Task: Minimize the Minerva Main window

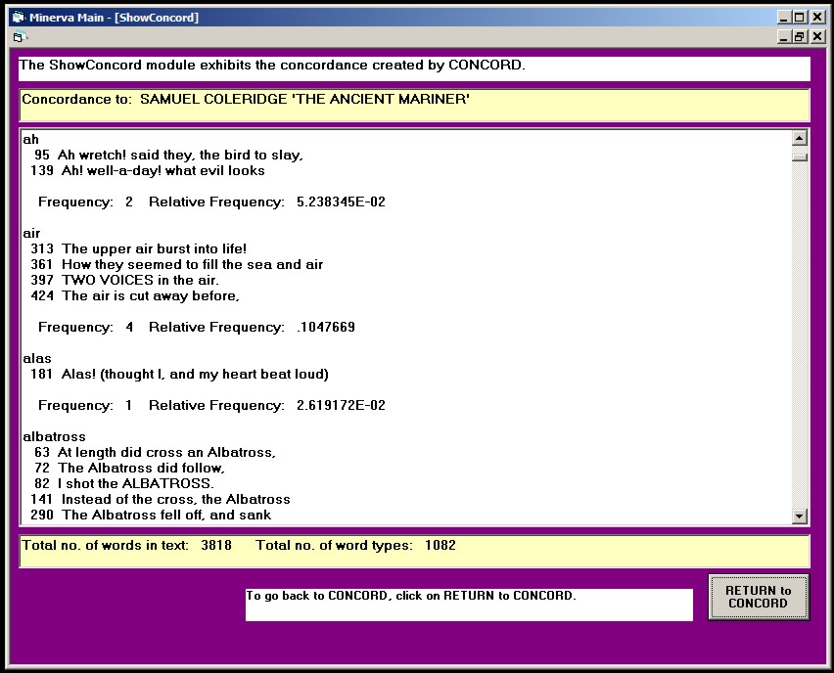Action: (783, 17)
